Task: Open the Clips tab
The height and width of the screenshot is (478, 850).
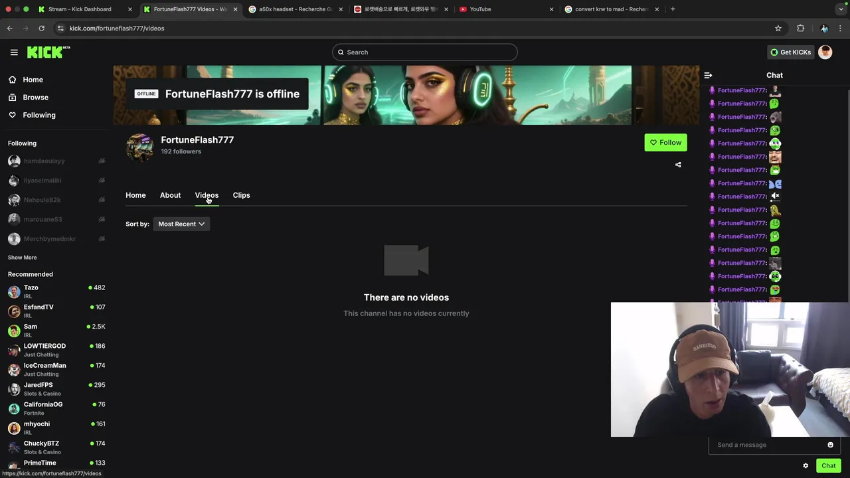Action: 241,195
